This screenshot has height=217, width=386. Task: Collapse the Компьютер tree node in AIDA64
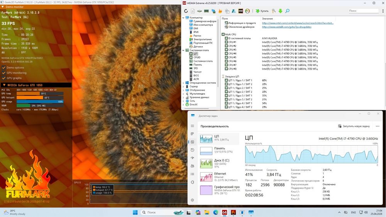pyautogui.click(x=183, y=18)
